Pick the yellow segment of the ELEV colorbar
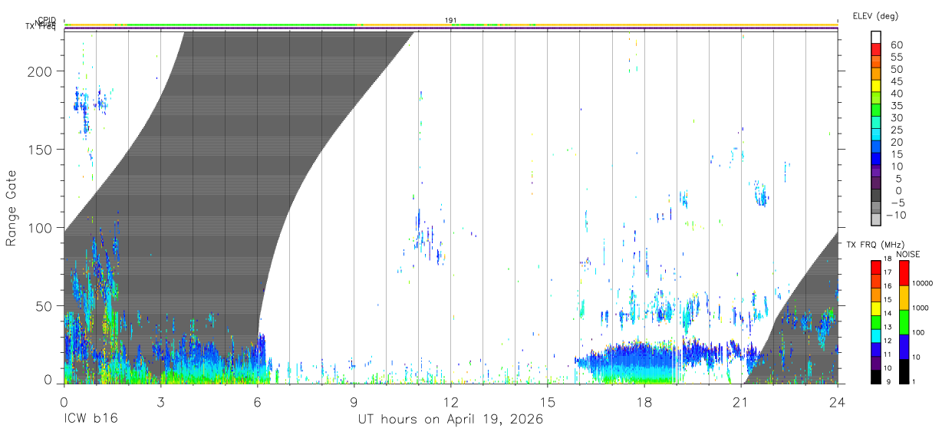942x435 pixels. [x=876, y=86]
